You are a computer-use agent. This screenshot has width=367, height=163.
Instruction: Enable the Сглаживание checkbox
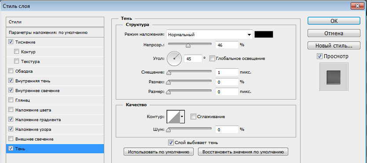(x=193, y=116)
